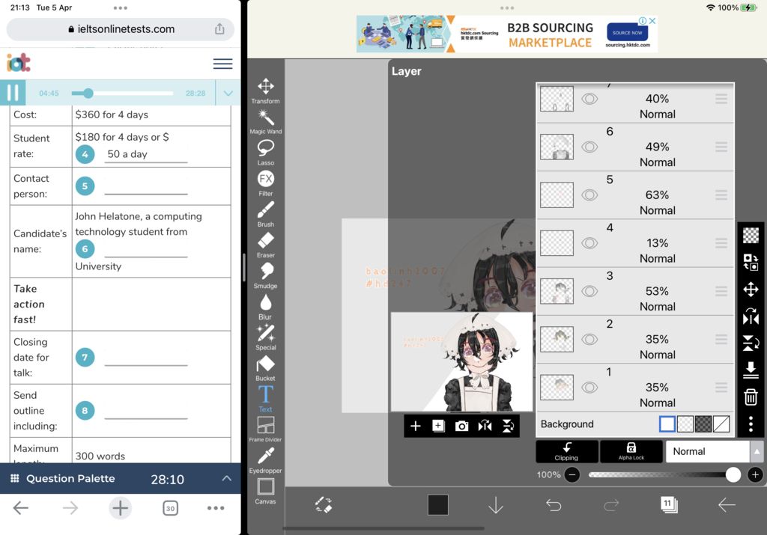767x535 pixels.
Task: Open the FX Filter tool
Action: [266, 183]
